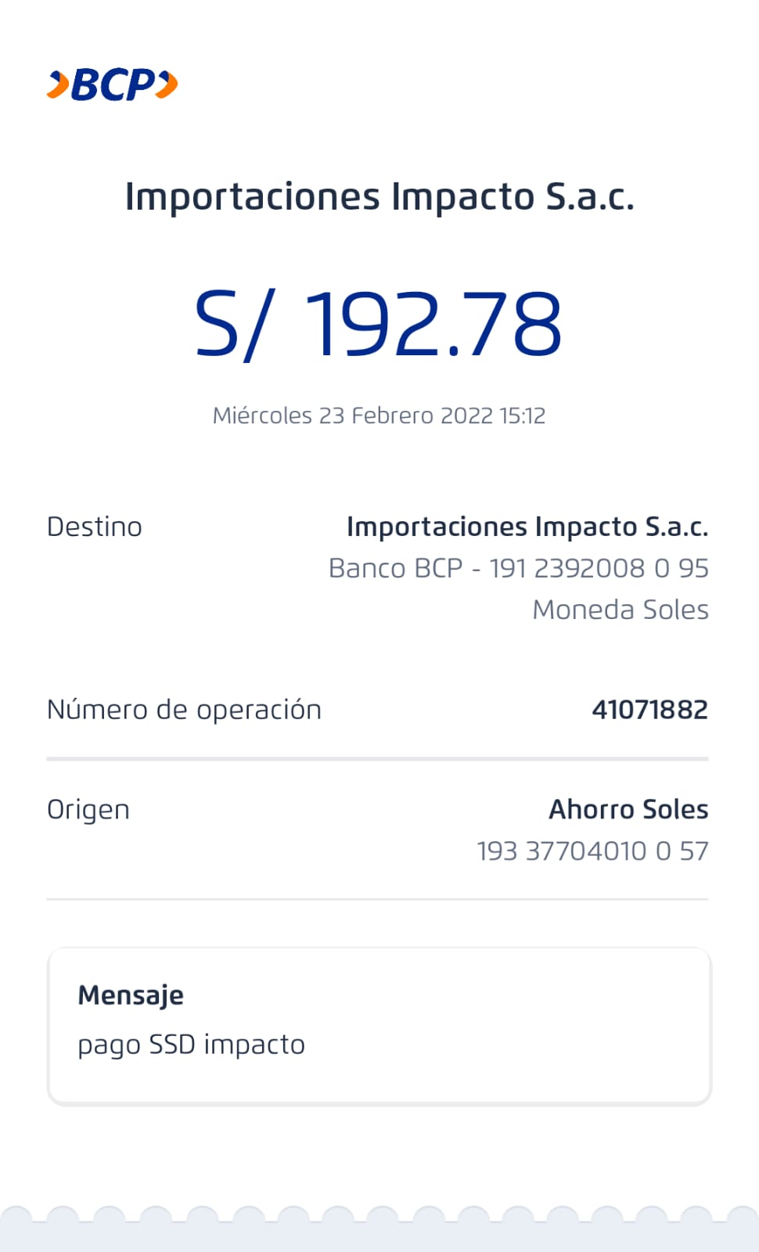Click the Origen label
This screenshot has height=1252, width=759.
click(x=88, y=810)
